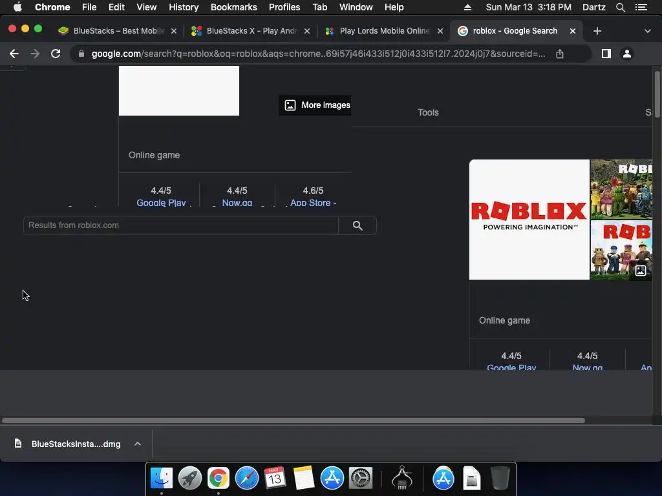Close the BlueStacks – Best Mobile tab
The image size is (662, 496).
click(x=173, y=31)
